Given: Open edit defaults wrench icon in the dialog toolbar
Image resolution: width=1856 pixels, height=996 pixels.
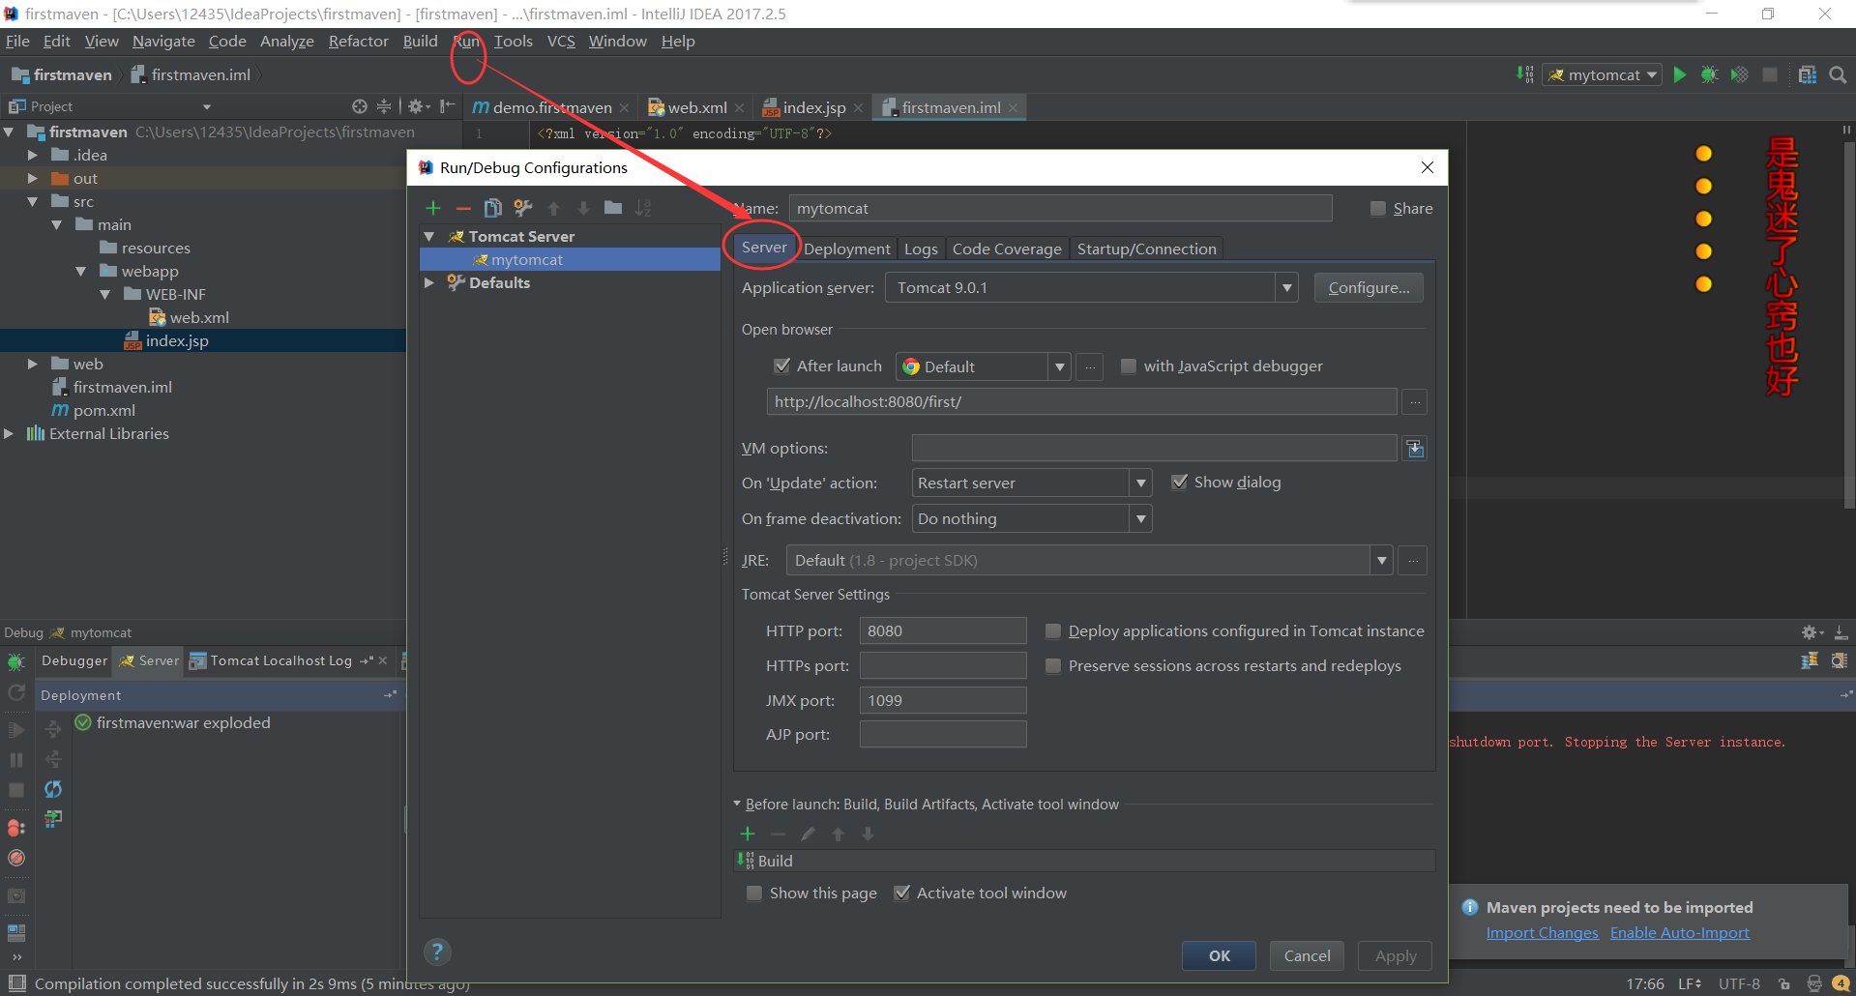Looking at the screenshot, I should pos(523,208).
